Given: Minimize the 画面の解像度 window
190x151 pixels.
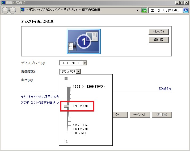Looking at the screenshot, I should click(177, 3).
